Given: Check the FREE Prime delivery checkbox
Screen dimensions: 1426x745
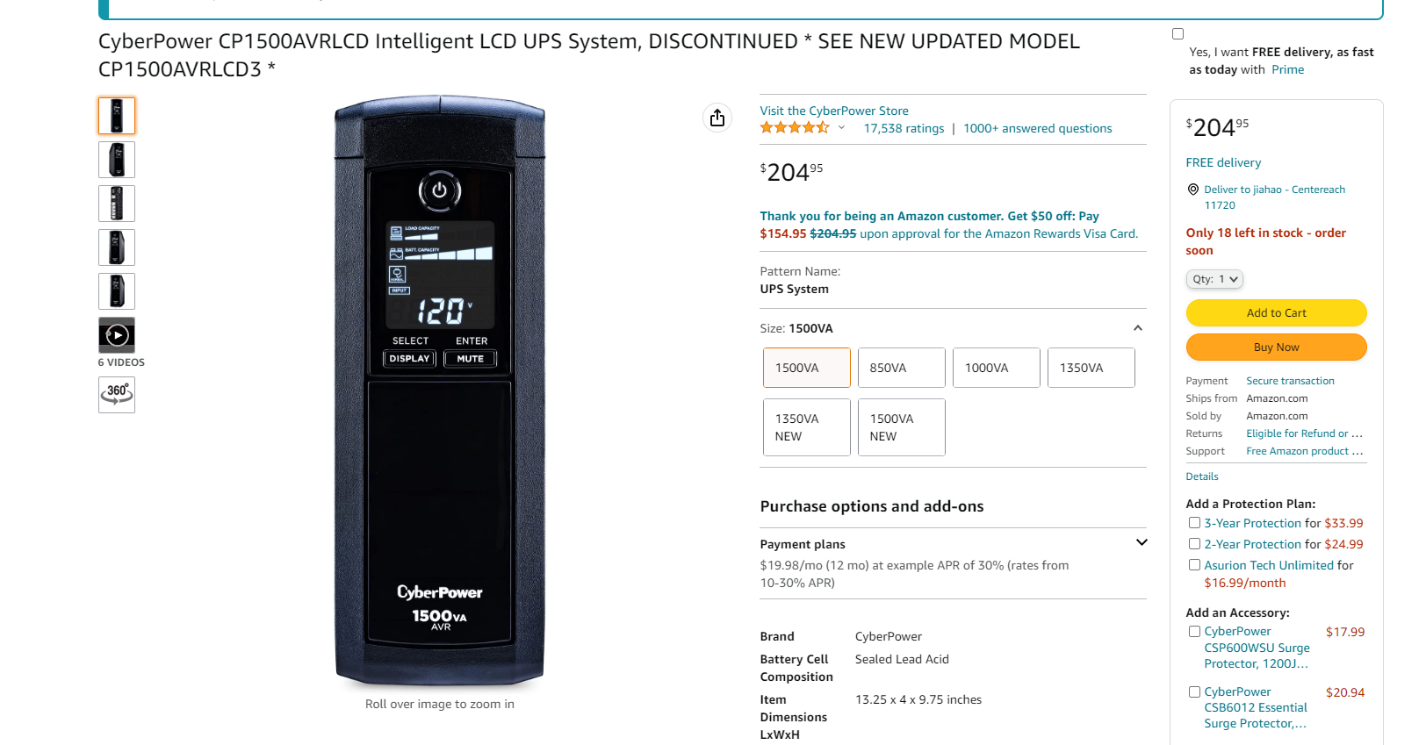Looking at the screenshot, I should [1178, 34].
